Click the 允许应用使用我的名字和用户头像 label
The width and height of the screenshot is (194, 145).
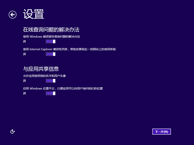[45, 76]
